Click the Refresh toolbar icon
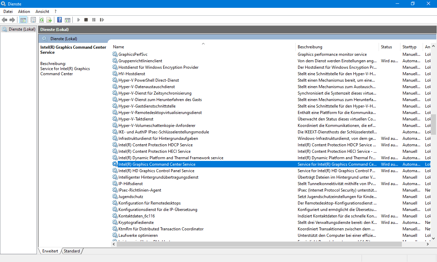Viewport: 437px width, 262px height. click(x=41, y=20)
